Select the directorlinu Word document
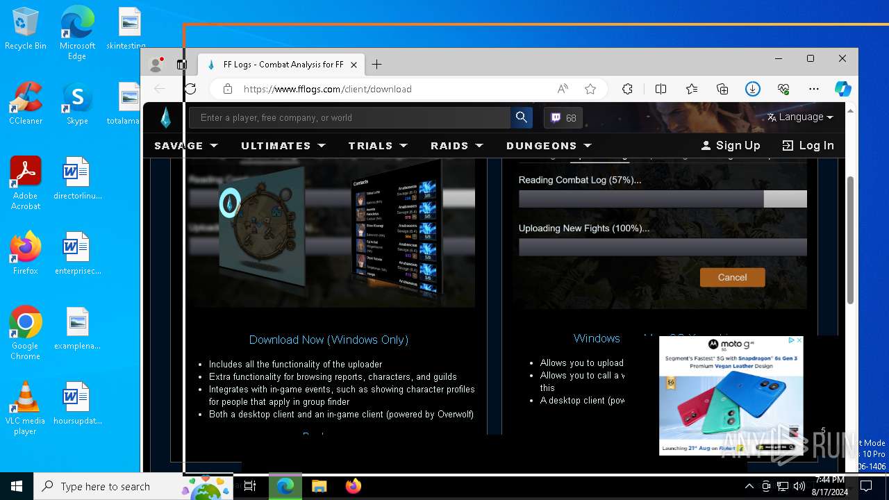 [x=77, y=178]
